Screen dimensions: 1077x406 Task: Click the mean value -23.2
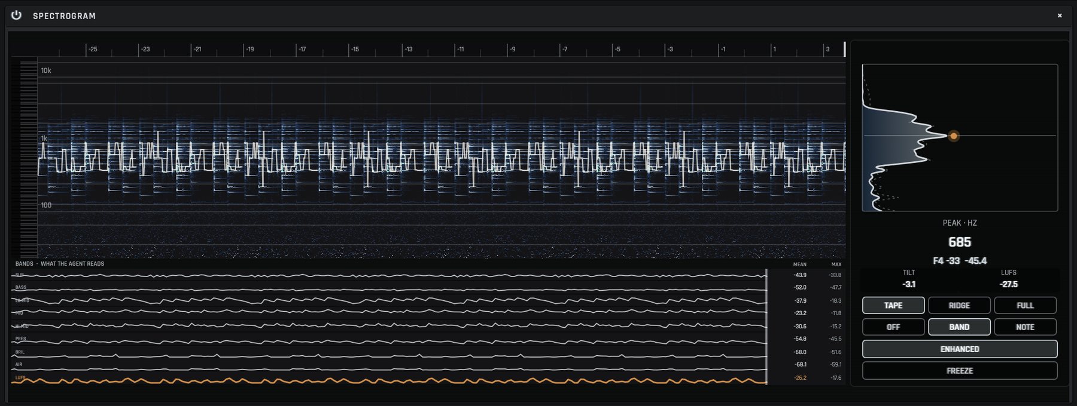pos(800,313)
